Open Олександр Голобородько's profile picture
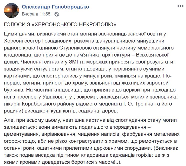Image resolution: width=186 pixels, height=166 pixels. [11, 10]
